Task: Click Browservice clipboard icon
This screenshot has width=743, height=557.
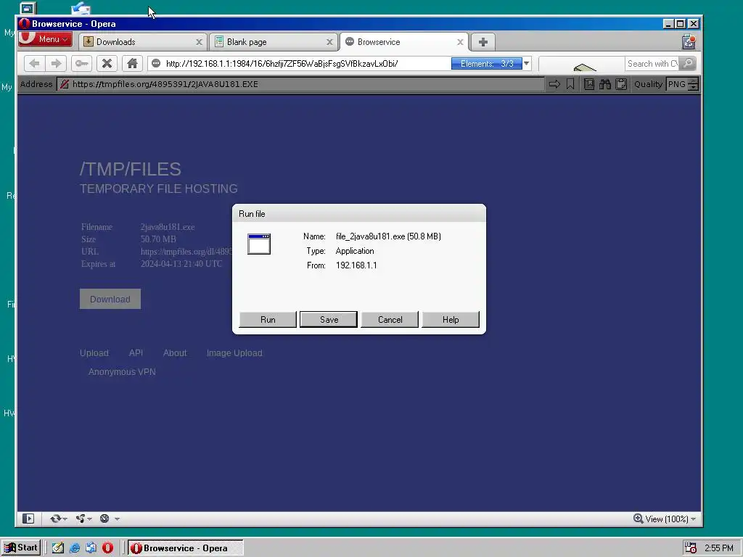Action: [621, 84]
